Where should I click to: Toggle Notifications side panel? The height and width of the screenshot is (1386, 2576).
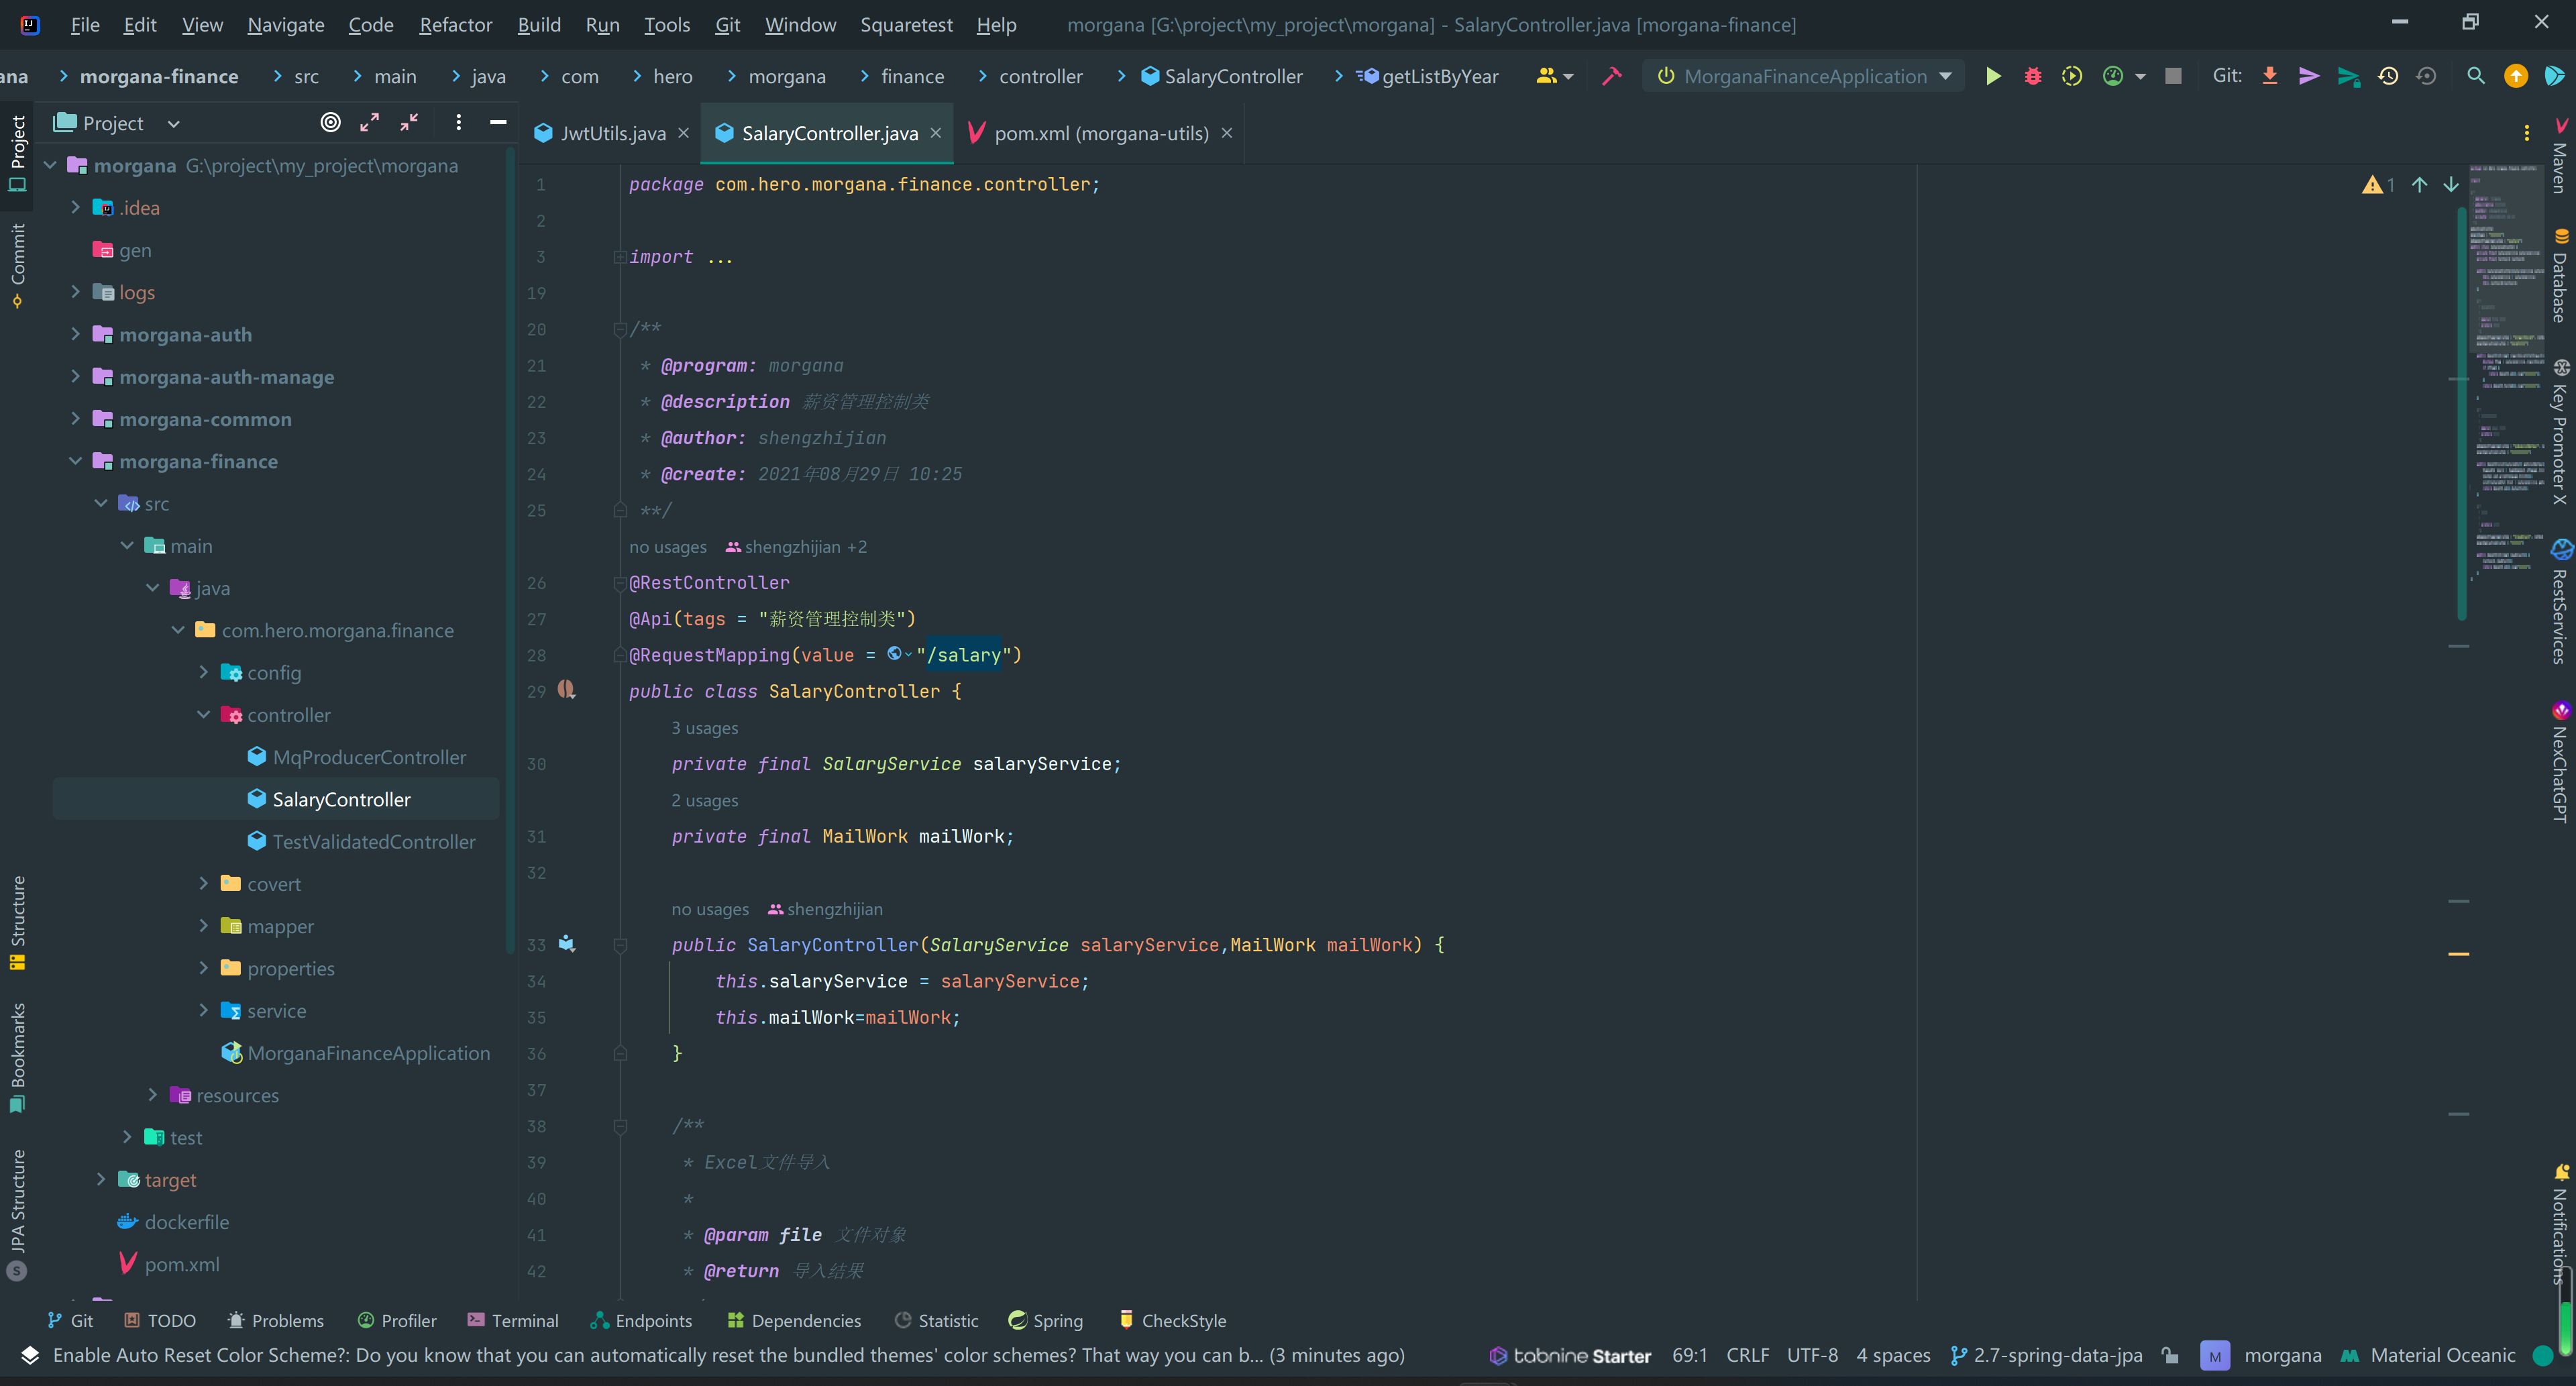(2559, 1225)
